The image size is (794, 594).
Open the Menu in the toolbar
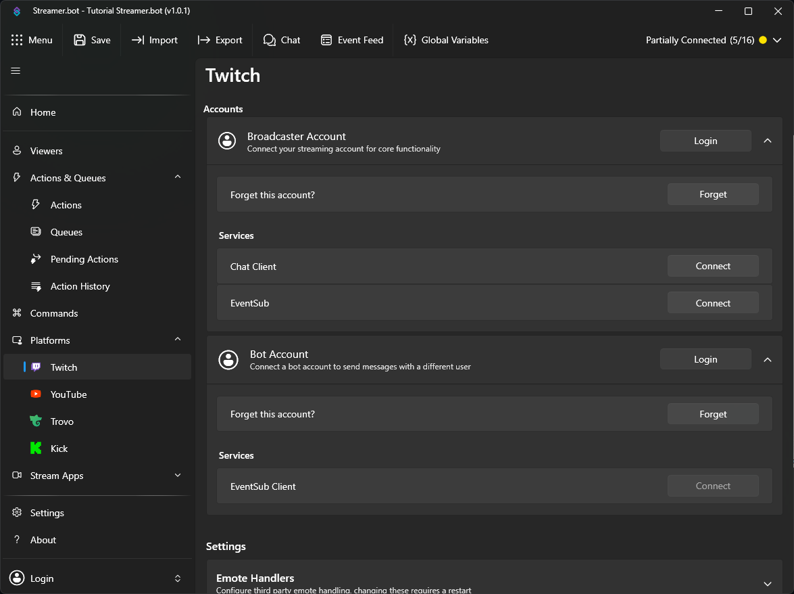click(x=32, y=40)
